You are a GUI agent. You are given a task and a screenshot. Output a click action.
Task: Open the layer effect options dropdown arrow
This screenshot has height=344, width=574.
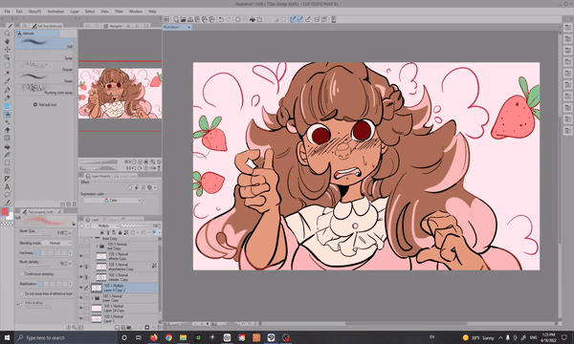tap(155, 187)
